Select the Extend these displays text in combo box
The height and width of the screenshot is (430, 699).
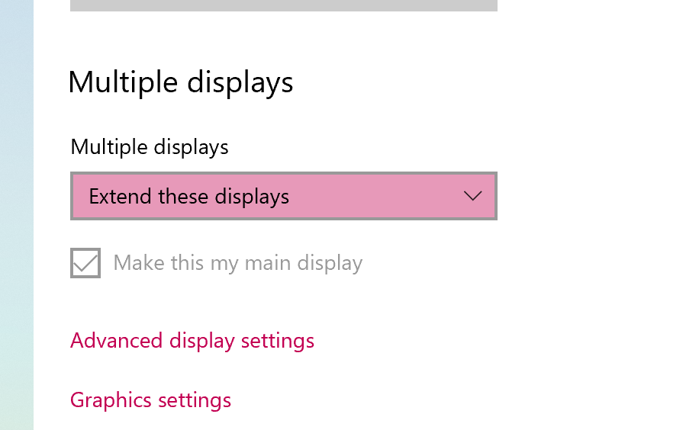(189, 197)
